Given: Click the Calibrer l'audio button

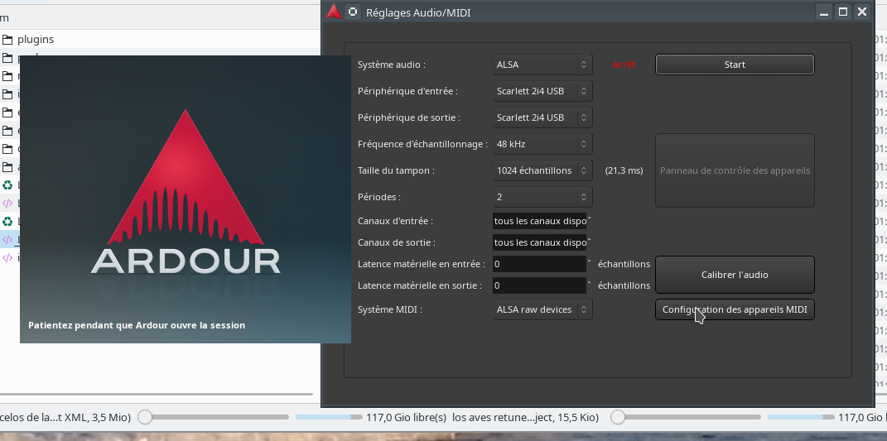Looking at the screenshot, I should pos(735,275).
